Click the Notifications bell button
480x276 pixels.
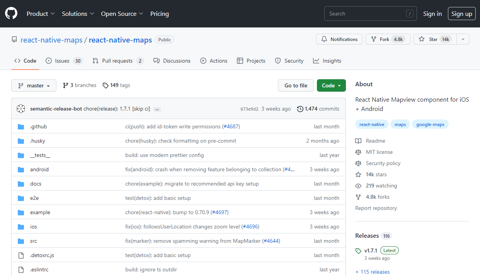[339, 39]
